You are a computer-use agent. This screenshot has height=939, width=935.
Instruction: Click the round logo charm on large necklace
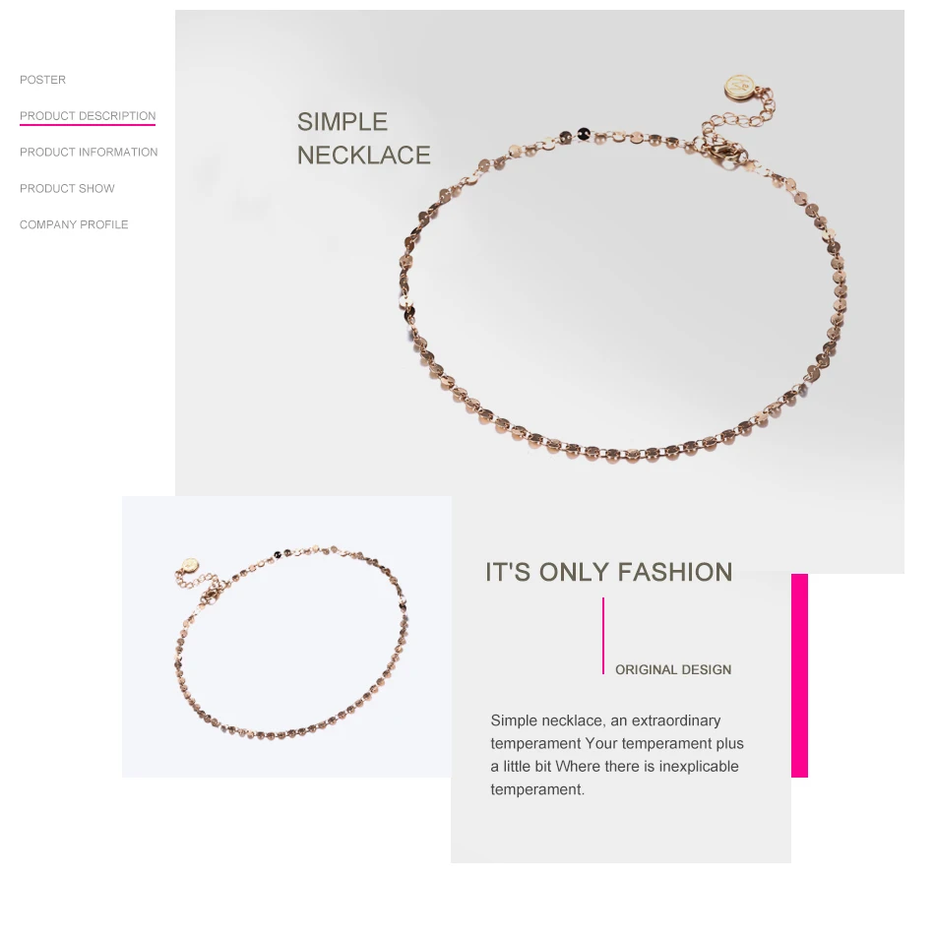click(738, 88)
